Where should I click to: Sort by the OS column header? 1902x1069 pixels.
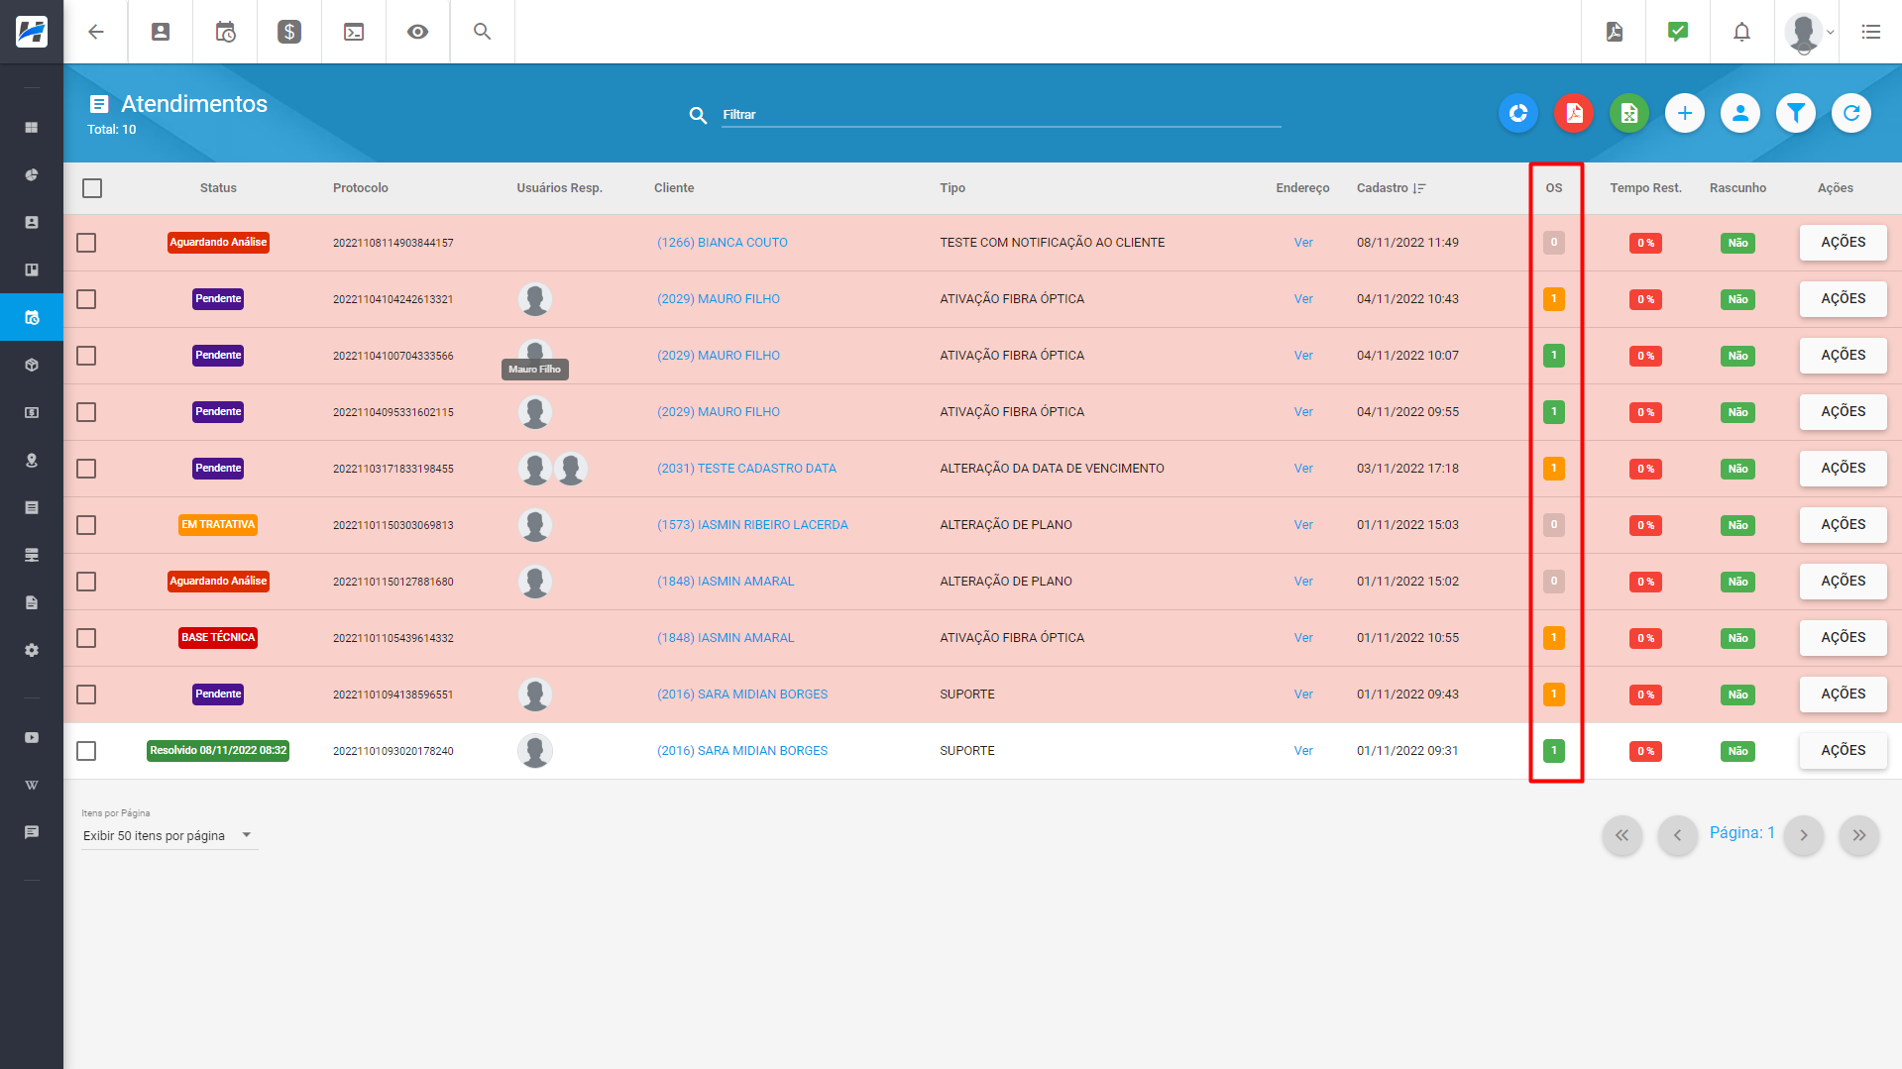1554,188
